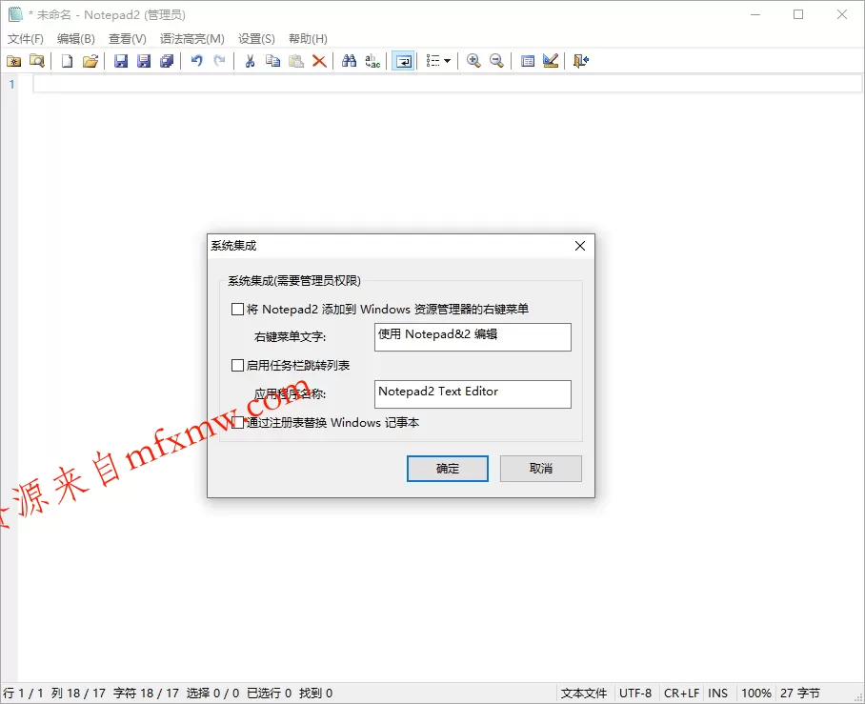This screenshot has width=865, height=704.
Task: Click the 应用程序名称 input field
Action: point(473,394)
